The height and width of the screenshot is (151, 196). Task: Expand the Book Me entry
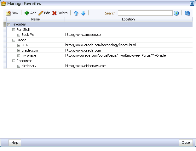(x=19, y=35)
